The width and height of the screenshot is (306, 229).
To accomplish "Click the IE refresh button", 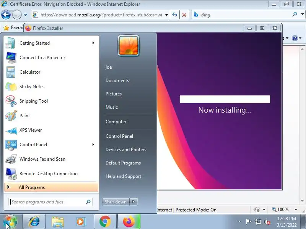I will click(175, 15).
